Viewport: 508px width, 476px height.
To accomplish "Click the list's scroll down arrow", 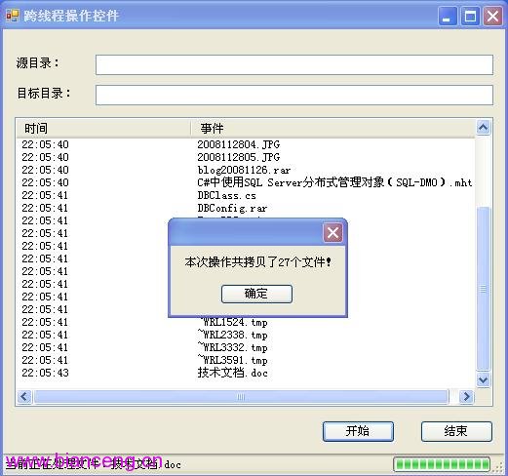I will click(484, 379).
